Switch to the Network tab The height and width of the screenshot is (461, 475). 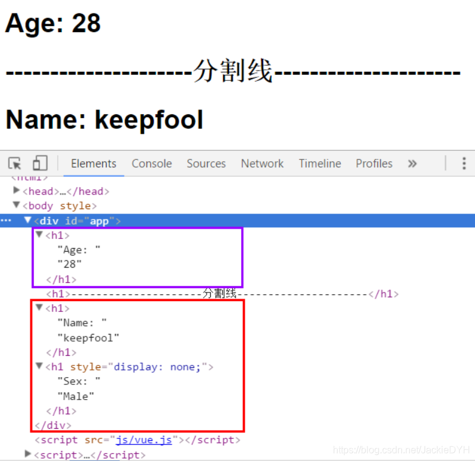pos(262,164)
